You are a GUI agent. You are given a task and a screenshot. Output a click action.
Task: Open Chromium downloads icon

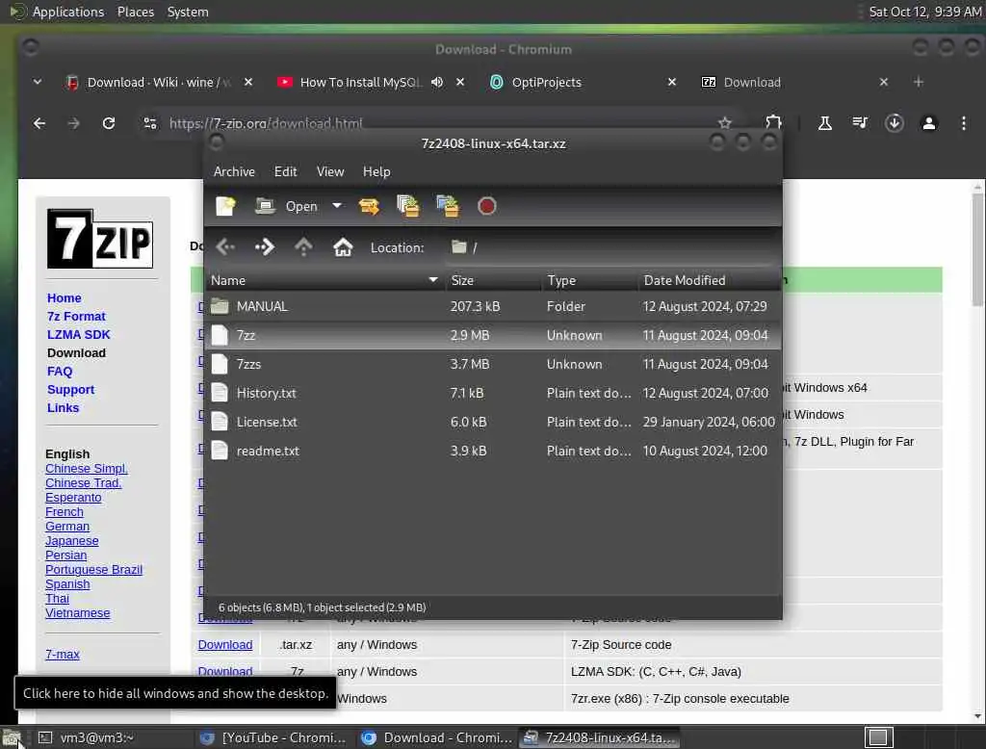pyautogui.click(x=895, y=123)
